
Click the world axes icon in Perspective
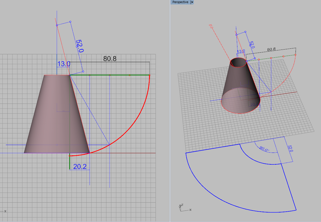185,208
